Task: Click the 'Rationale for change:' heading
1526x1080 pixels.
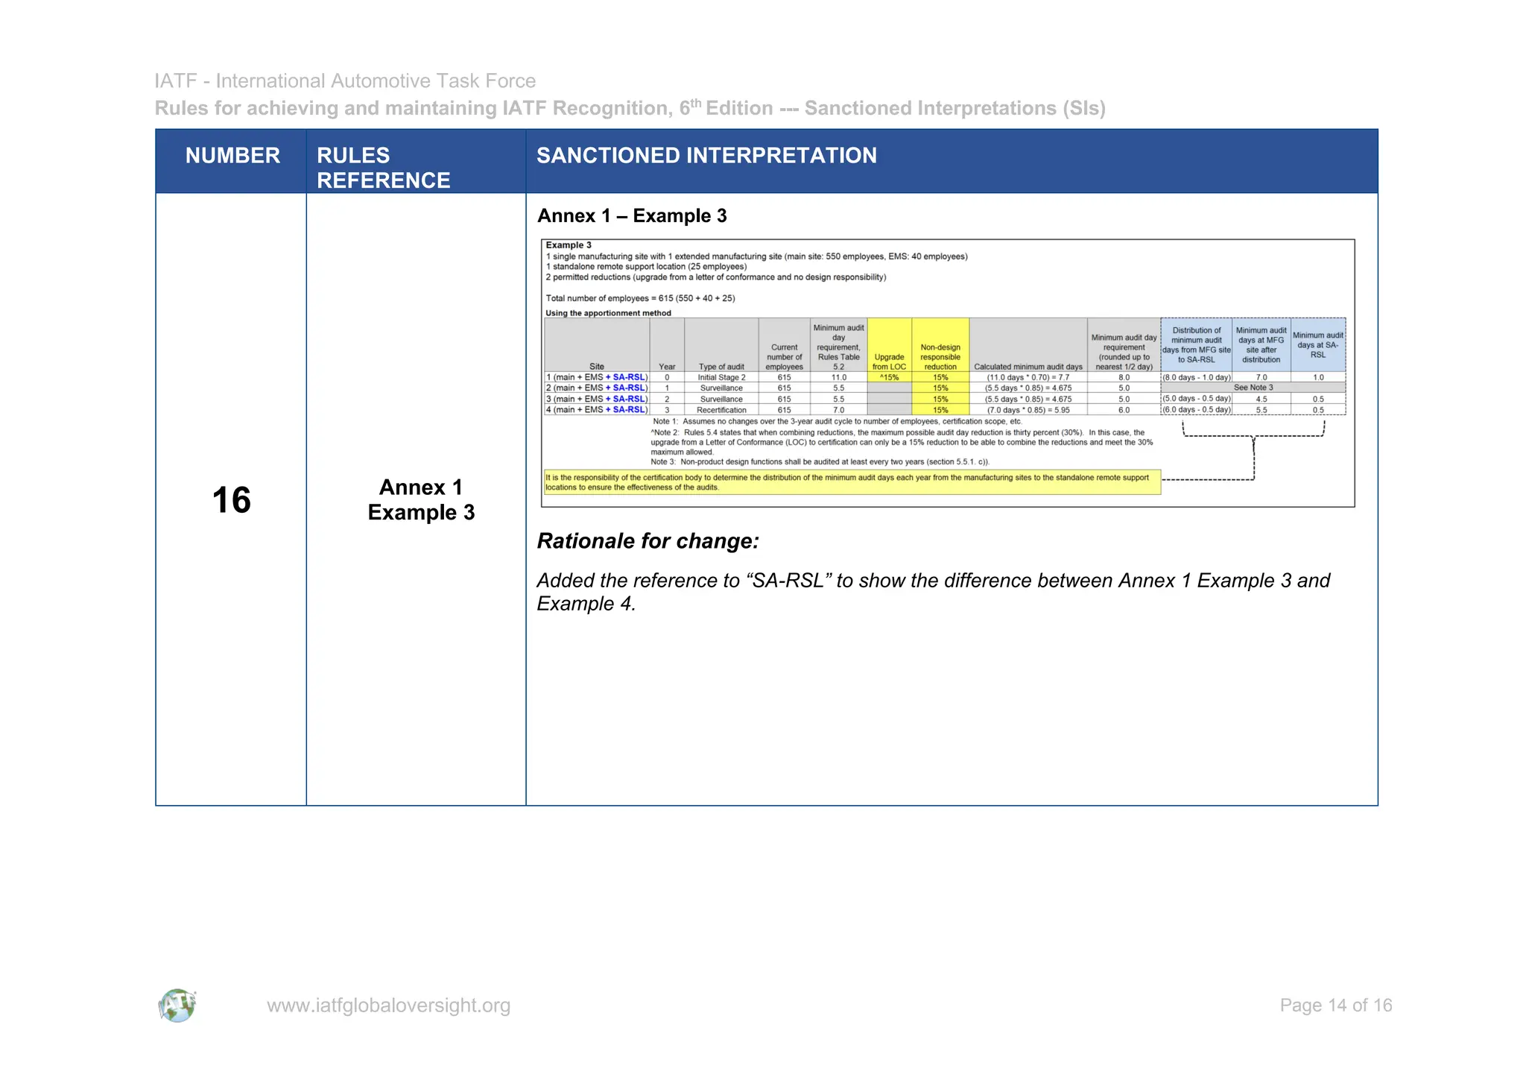Action: pyautogui.click(x=648, y=541)
